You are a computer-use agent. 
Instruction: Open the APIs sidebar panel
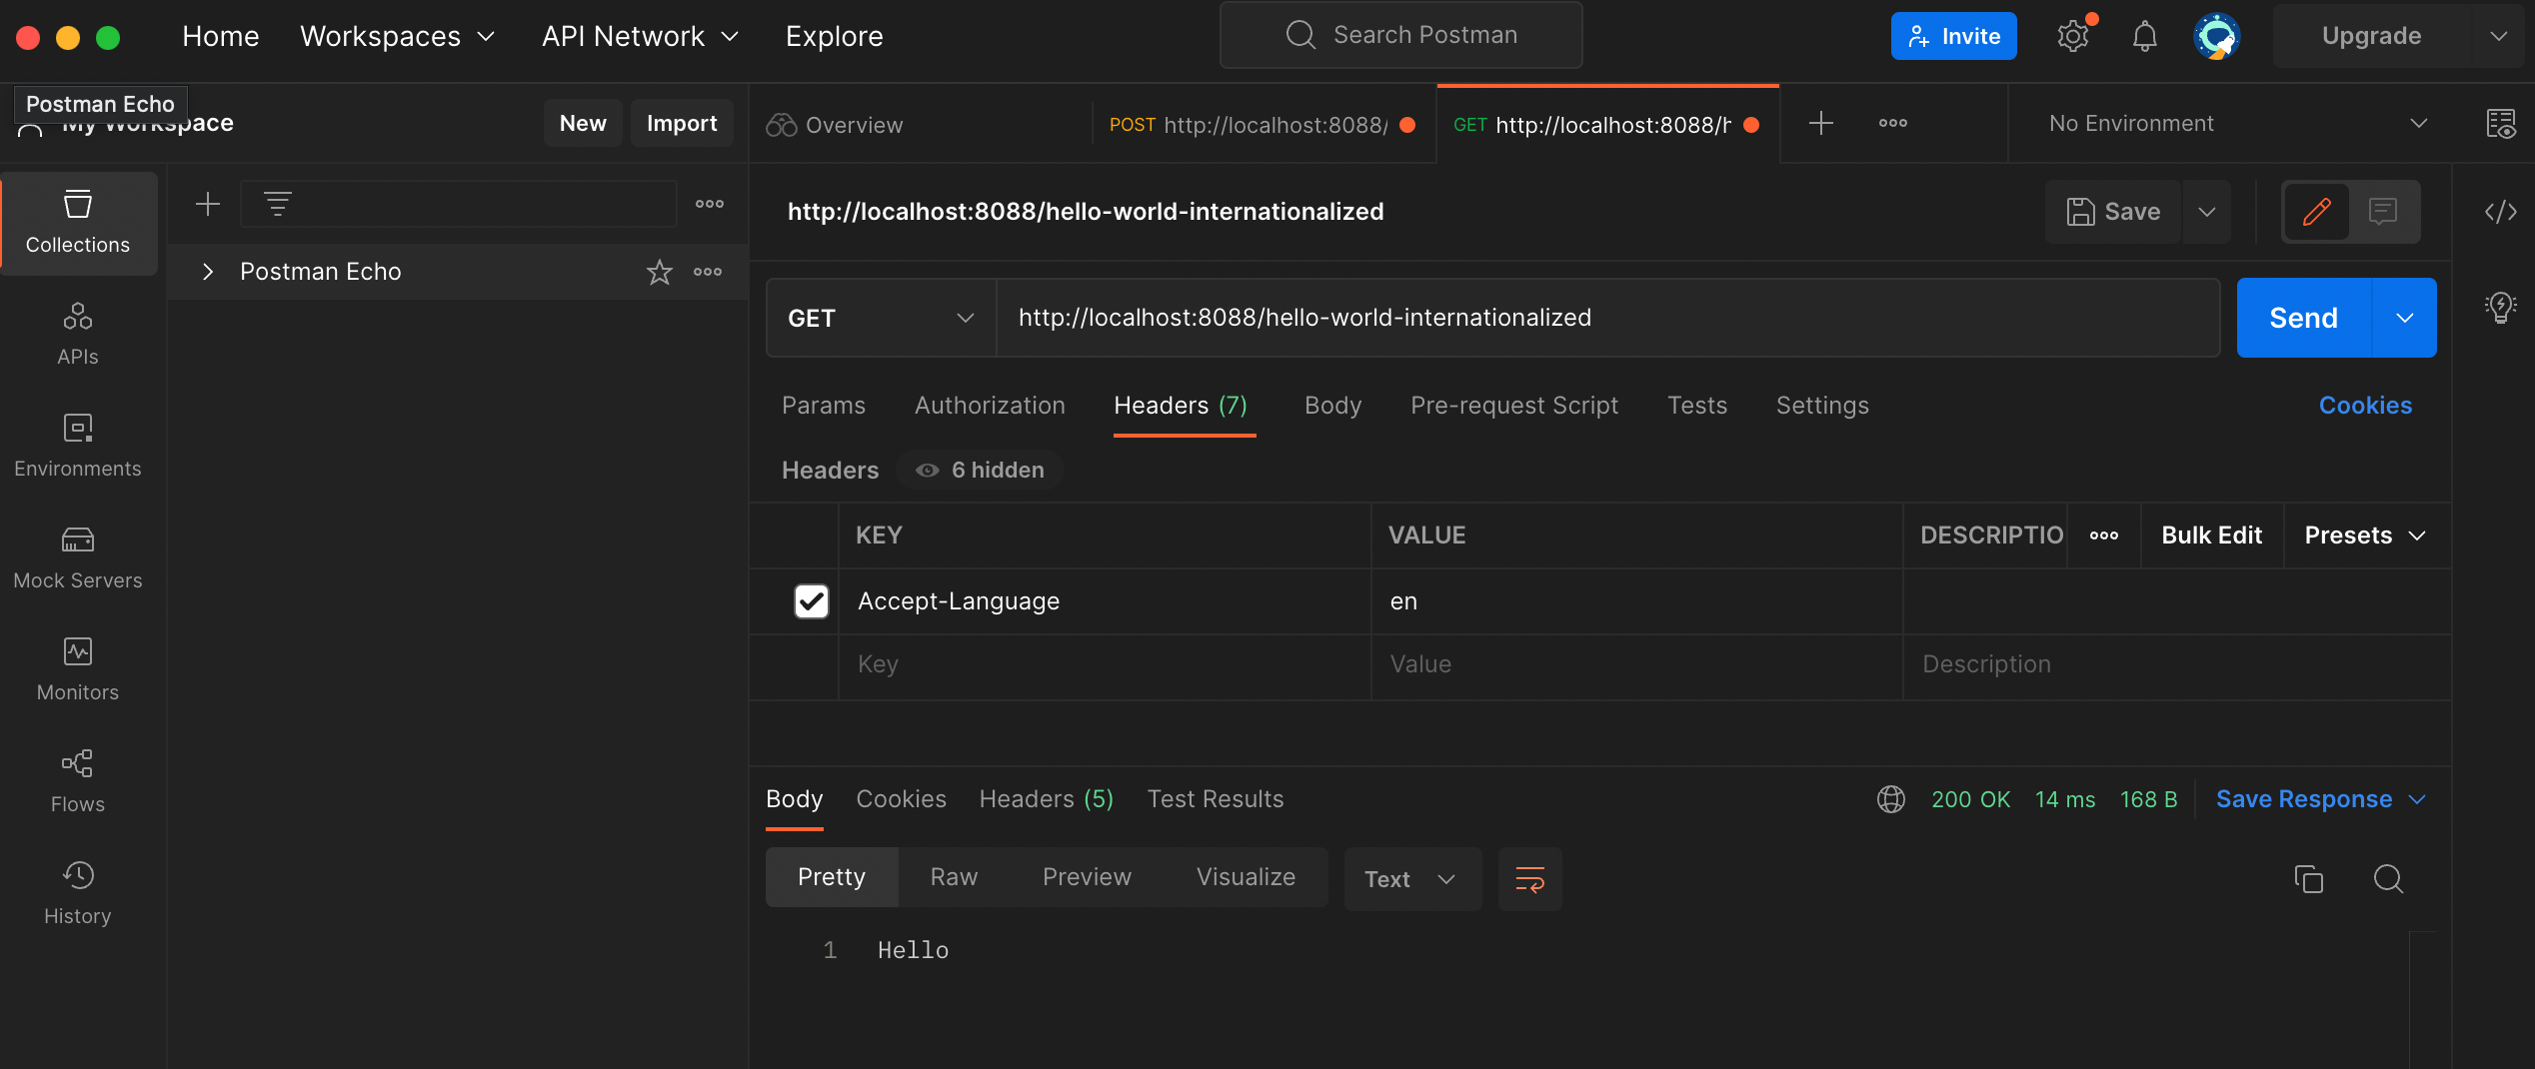pyautogui.click(x=78, y=335)
